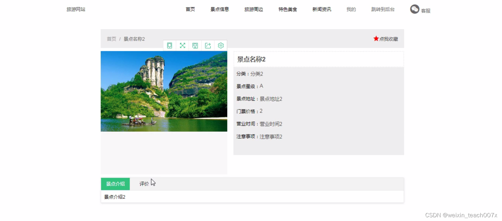Click the 营业时间：营业时间2 row
502x221 pixels.
coord(259,124)
